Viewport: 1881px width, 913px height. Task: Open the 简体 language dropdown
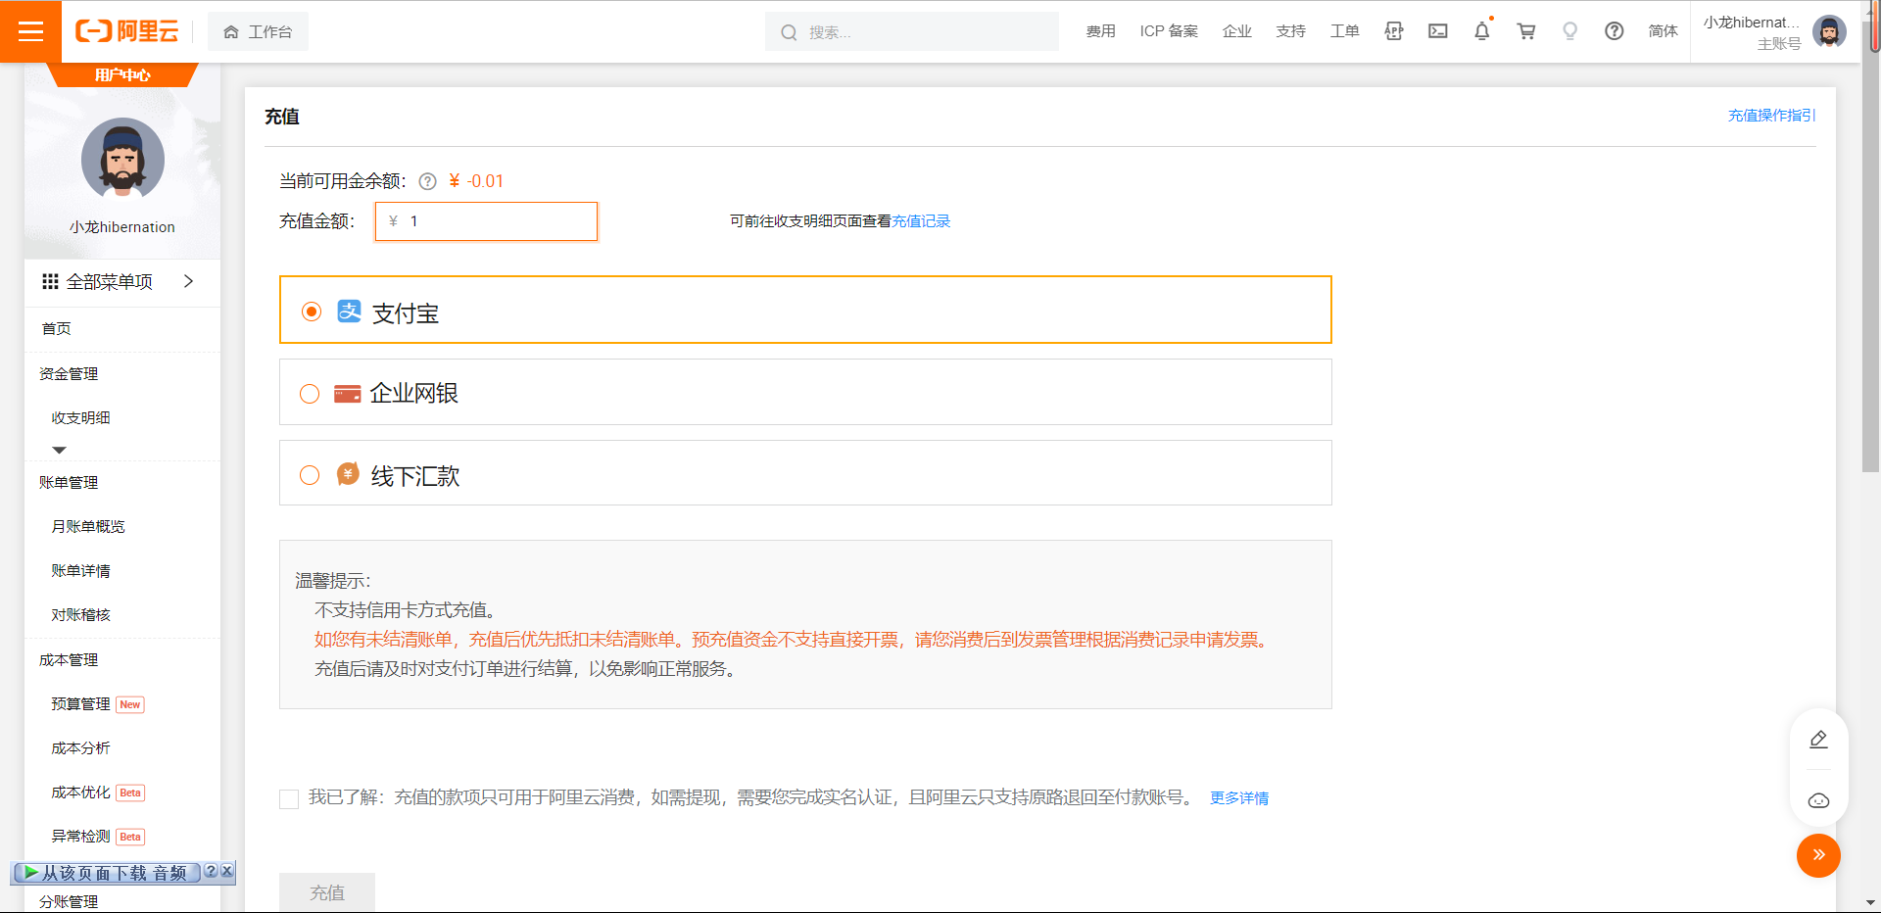[1663, 31]
